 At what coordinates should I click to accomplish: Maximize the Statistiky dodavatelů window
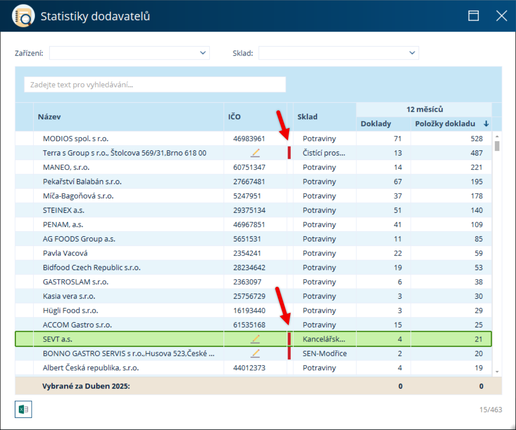[x=474, y=16]
